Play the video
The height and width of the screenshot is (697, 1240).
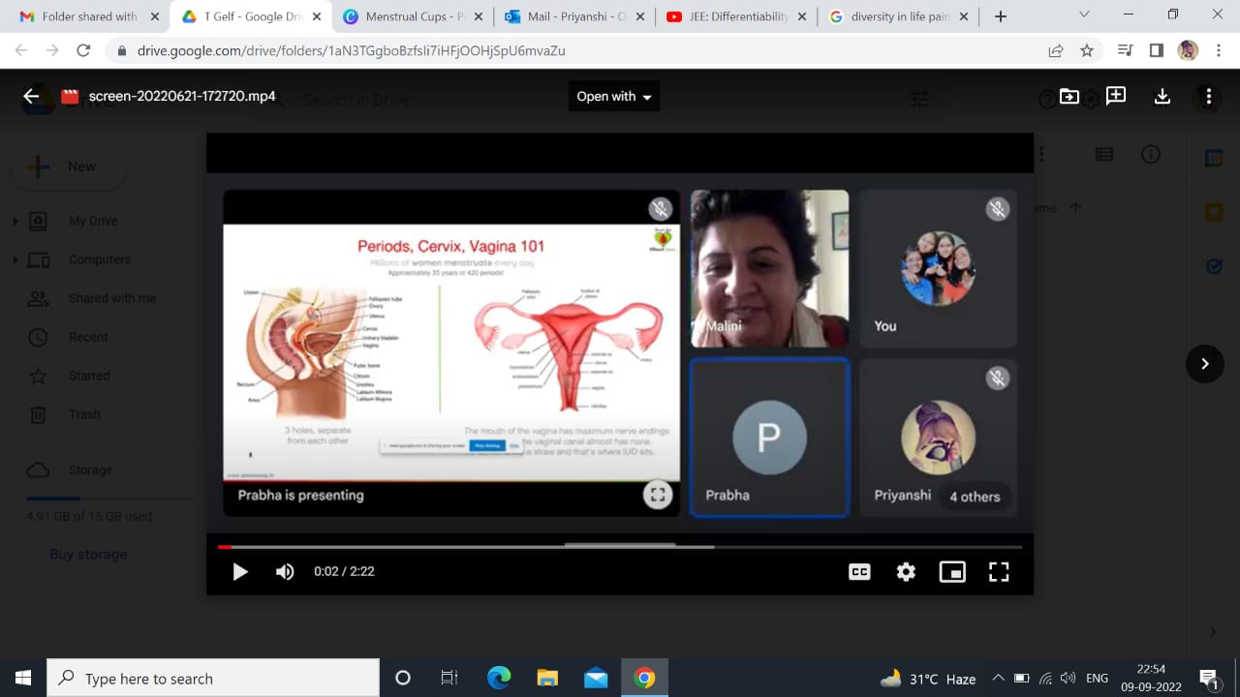point(240,572)
